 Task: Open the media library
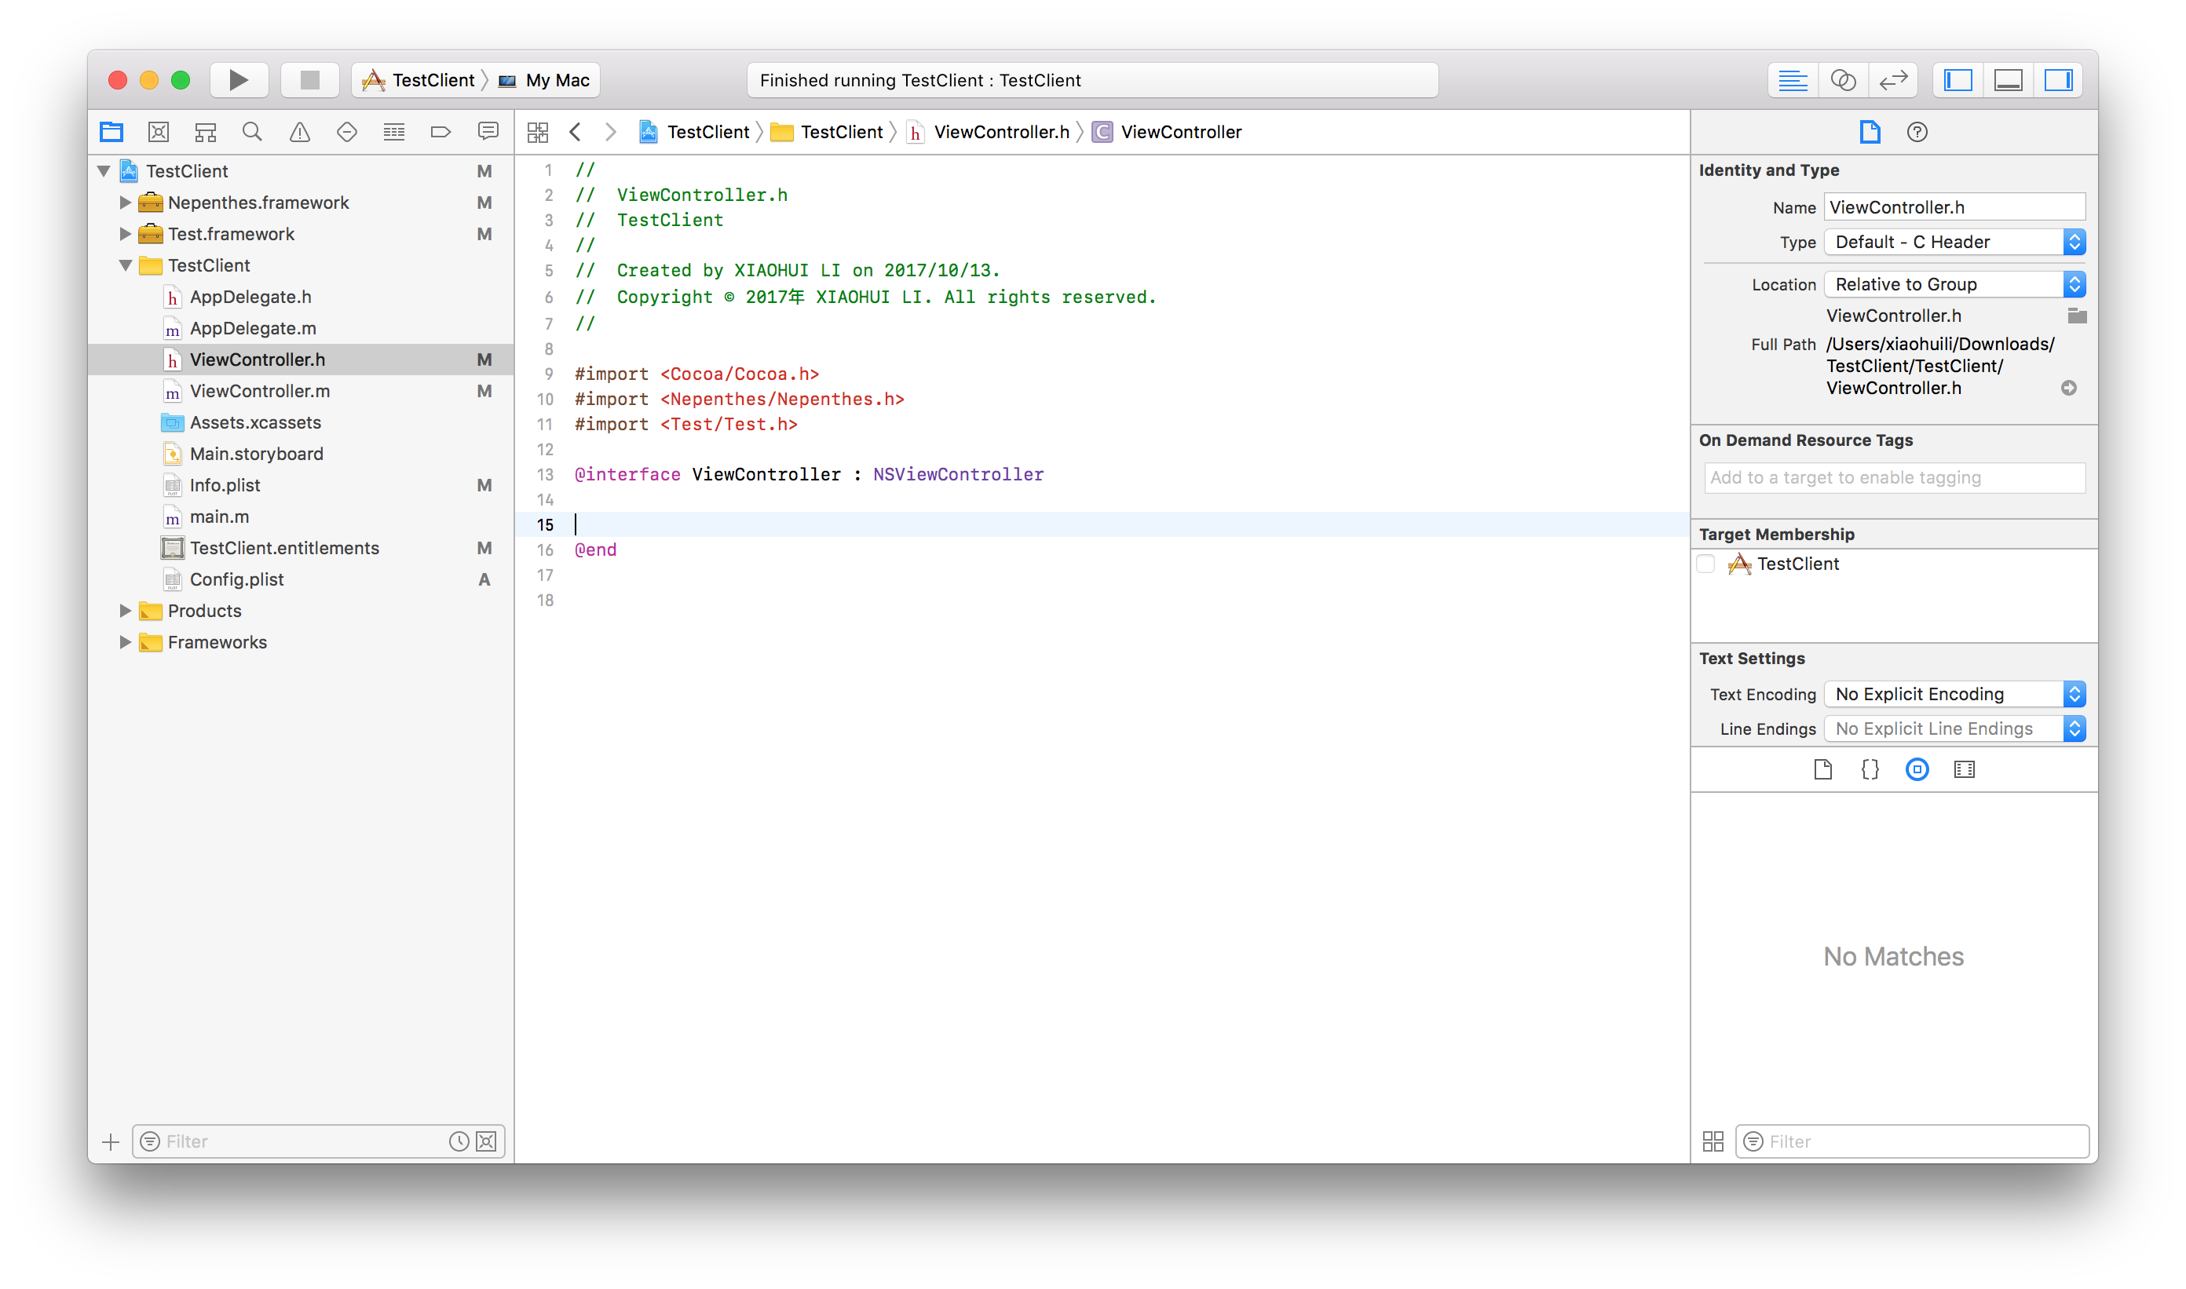coord(1964,769)
